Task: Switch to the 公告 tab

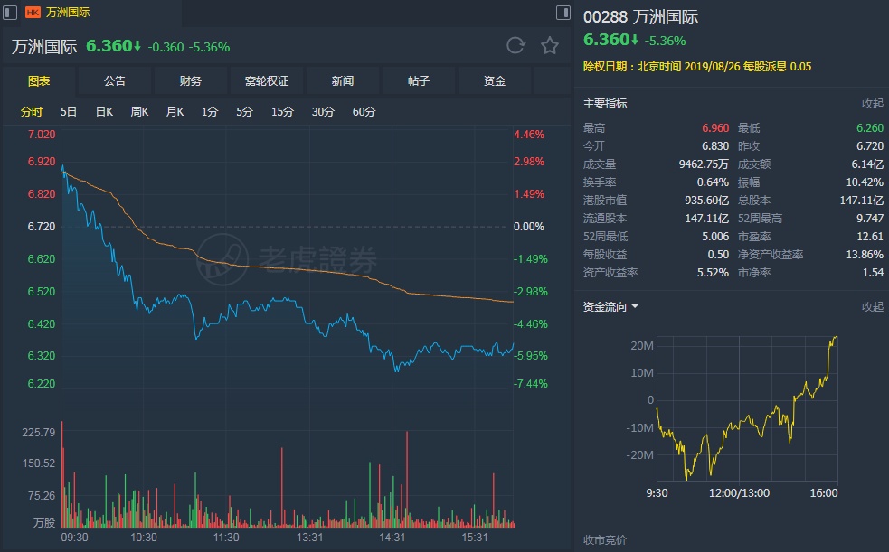Action: (115, 81)
